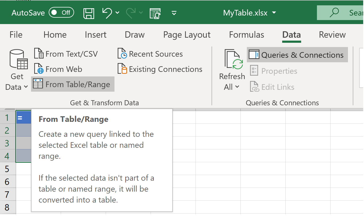Click the Existing Connections icon
364x221 pixels.
122,69
